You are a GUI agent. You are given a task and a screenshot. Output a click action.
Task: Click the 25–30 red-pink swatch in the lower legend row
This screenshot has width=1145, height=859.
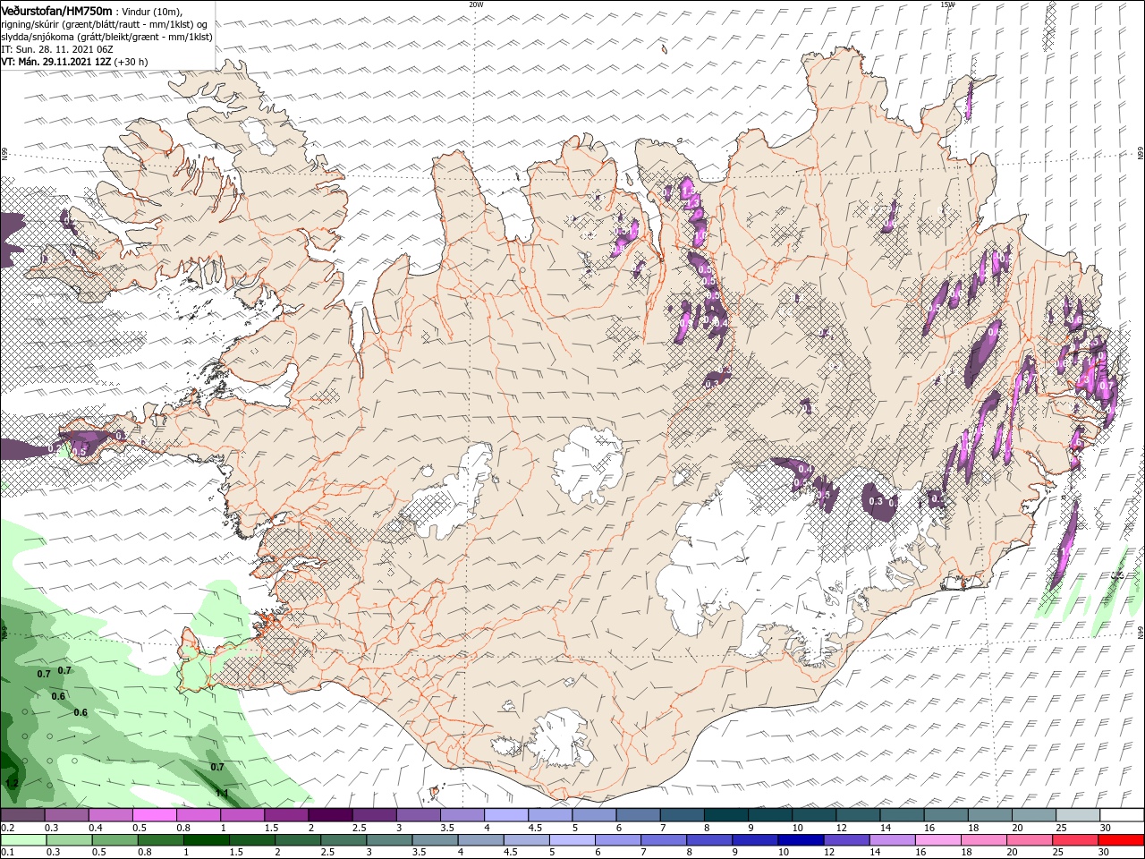pyautogui.click(x=1074, y=840)
